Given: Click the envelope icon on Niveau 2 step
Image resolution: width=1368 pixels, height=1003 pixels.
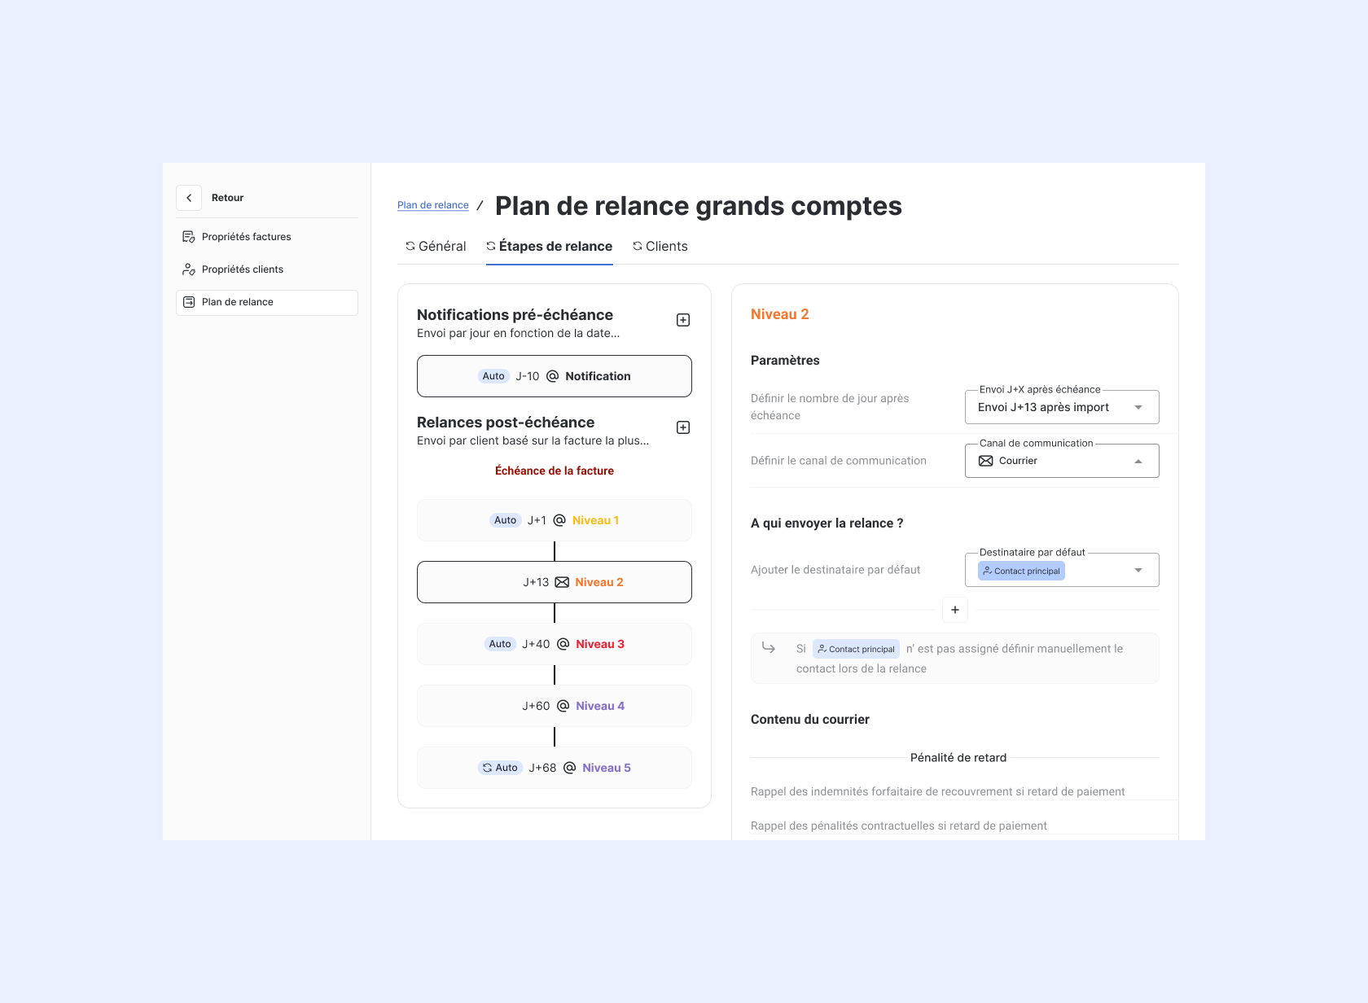Looking at the screenshot, I should 562,582.
